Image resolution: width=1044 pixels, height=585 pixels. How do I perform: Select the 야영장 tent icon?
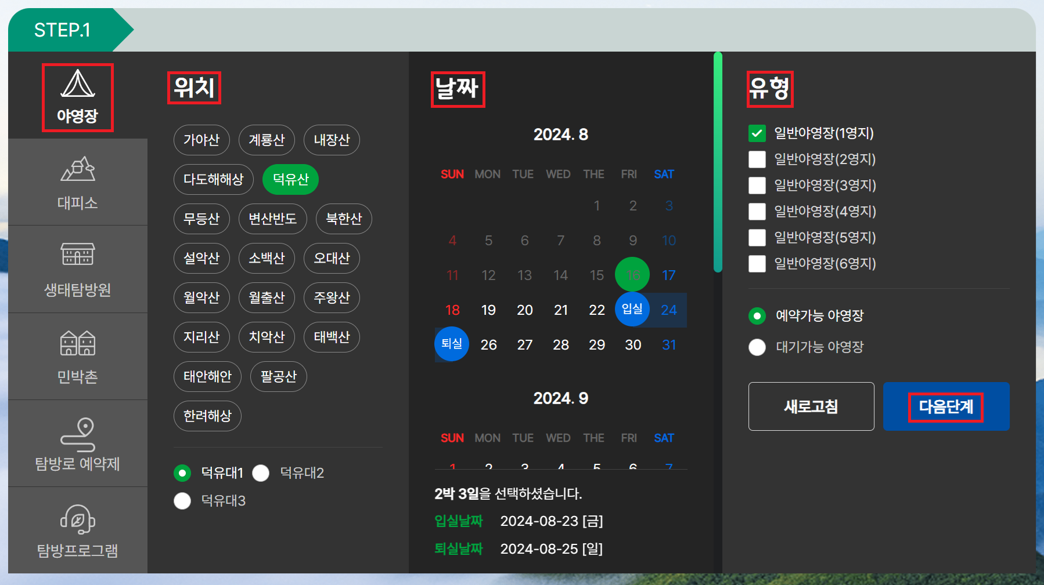[78, 85]
